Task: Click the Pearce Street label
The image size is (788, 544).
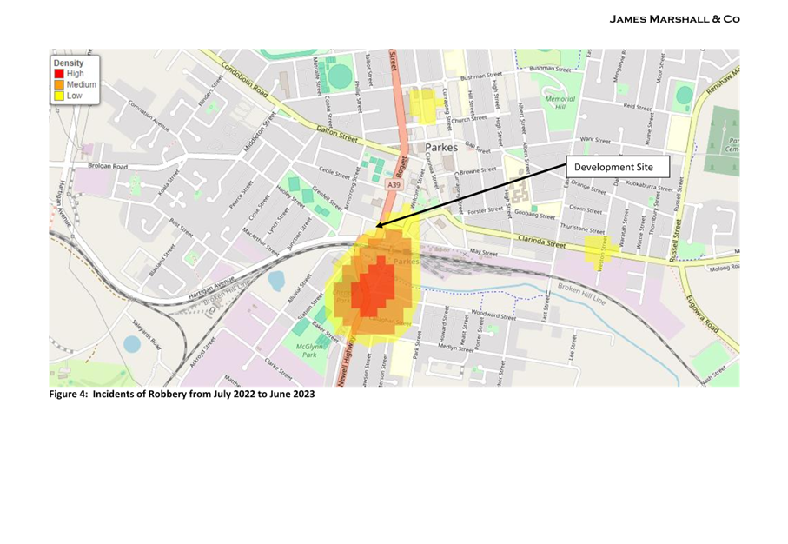Action: coord(242,195)
